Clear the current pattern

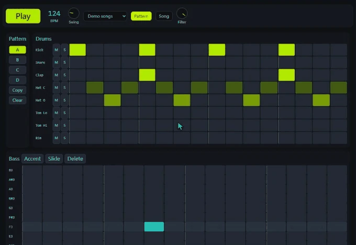click(17, 100)
